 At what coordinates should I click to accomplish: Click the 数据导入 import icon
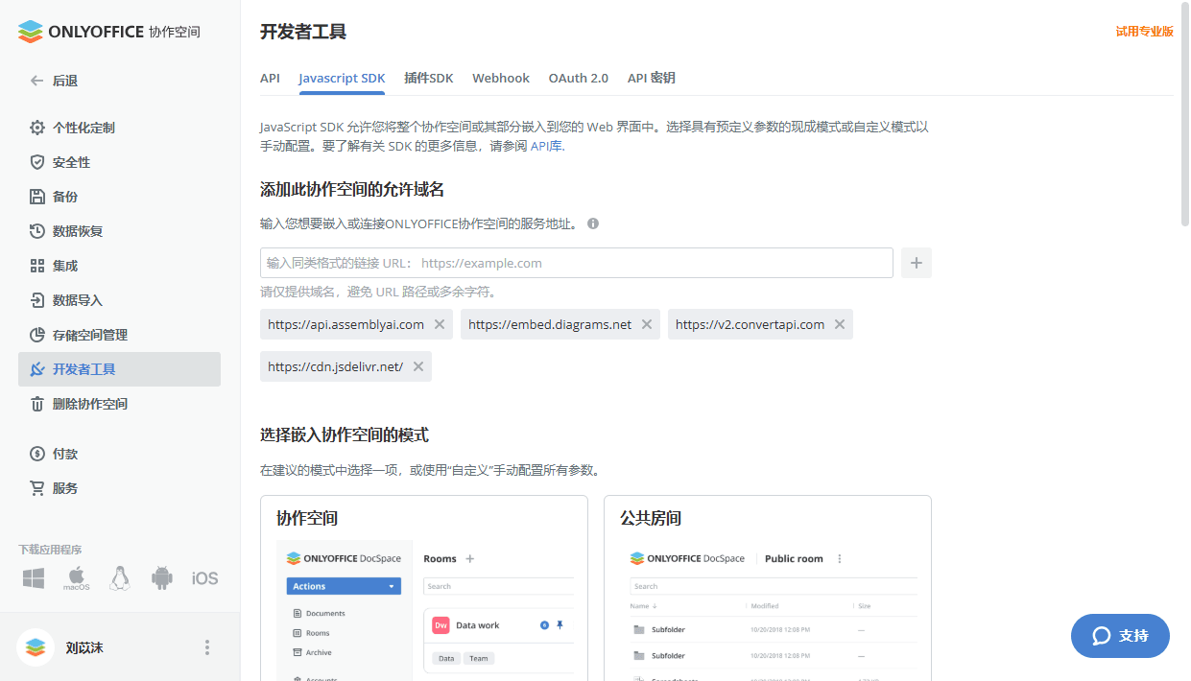[37, 300]
